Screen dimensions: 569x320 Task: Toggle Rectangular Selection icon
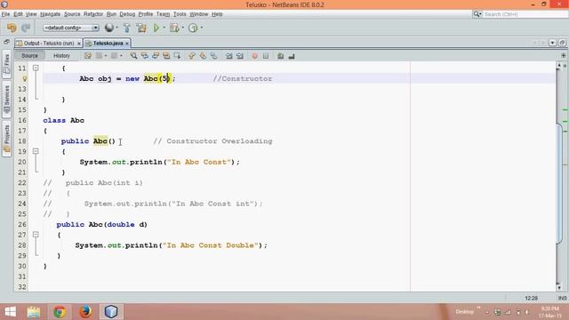[177, 56]
